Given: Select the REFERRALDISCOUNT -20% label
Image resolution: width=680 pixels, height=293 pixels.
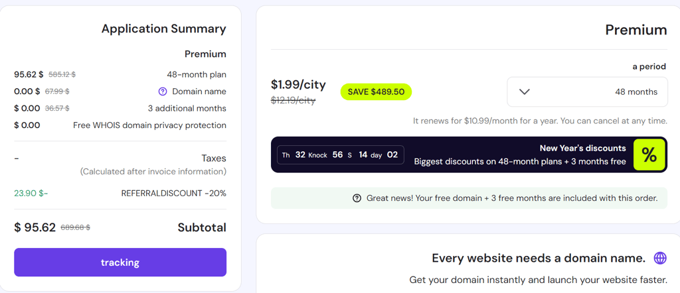Looking at the screenshot, I should point(173,193).
